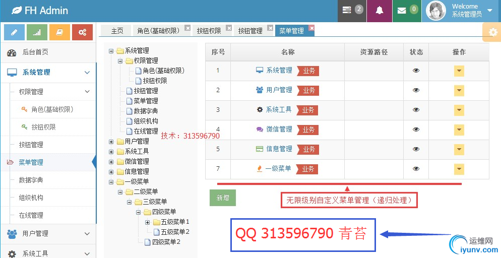Click the 业务 tag on 信息管理 row

308,150
